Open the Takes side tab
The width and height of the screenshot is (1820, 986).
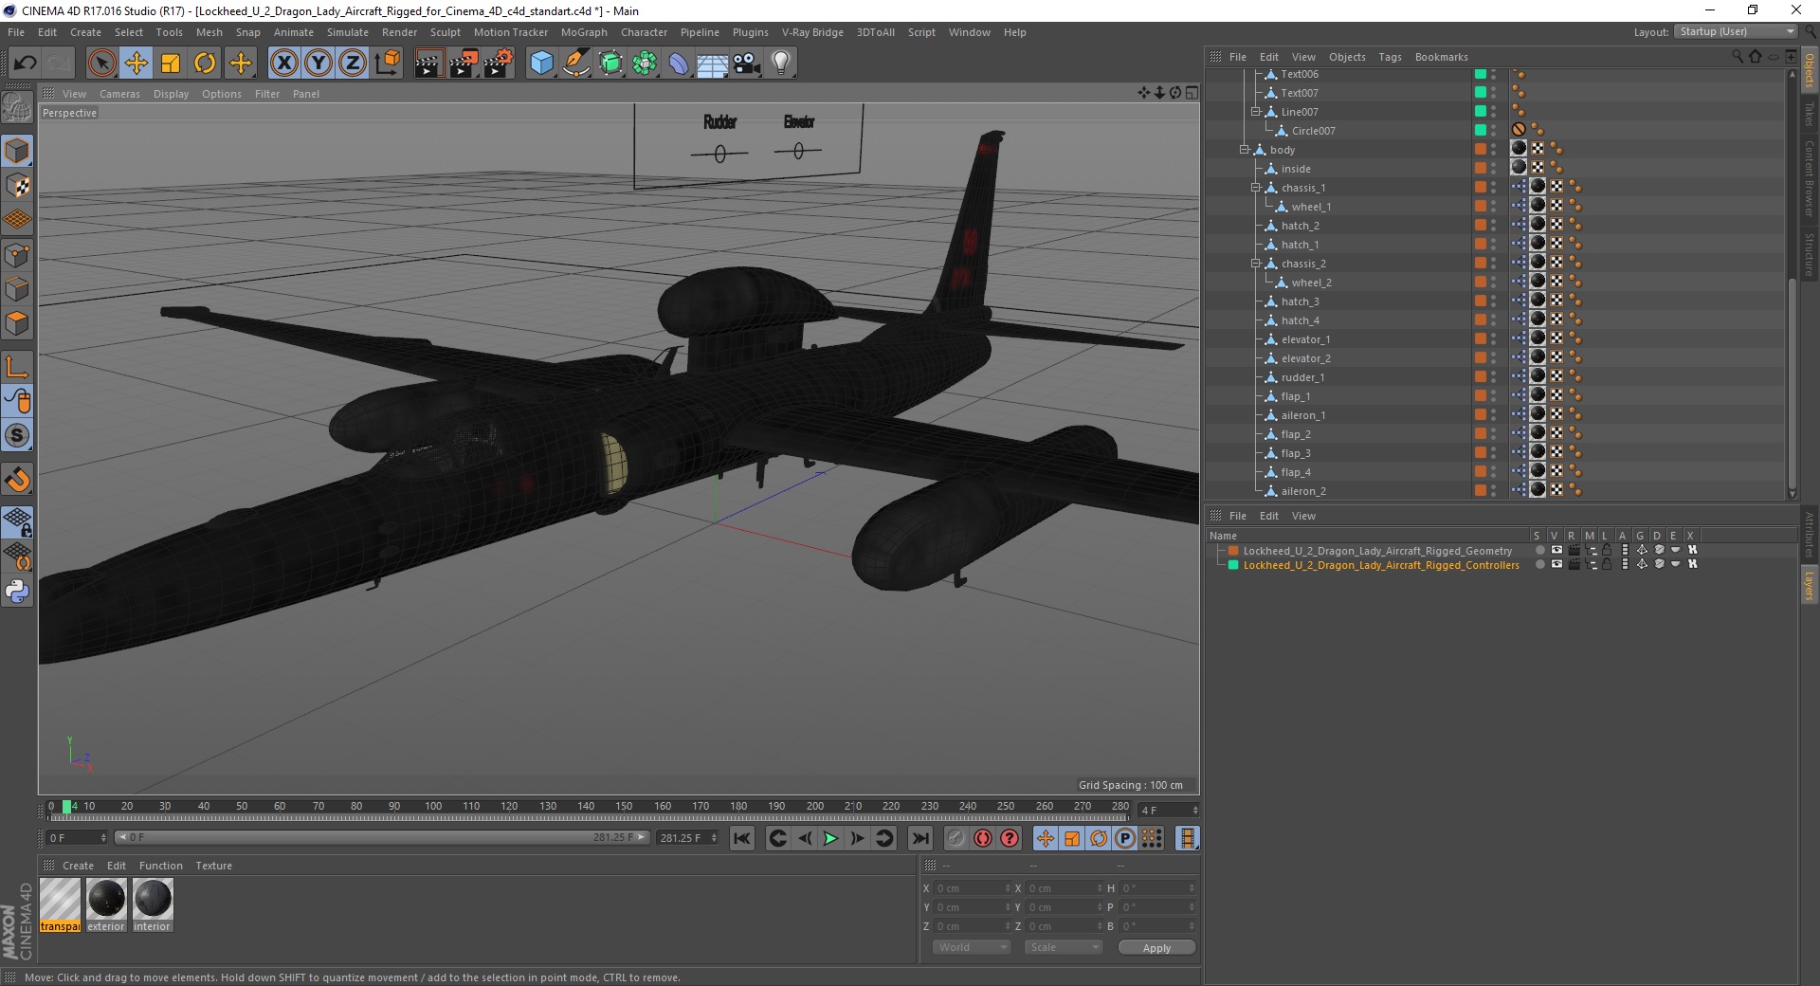pyautogui.click(x=1810, y=113)
